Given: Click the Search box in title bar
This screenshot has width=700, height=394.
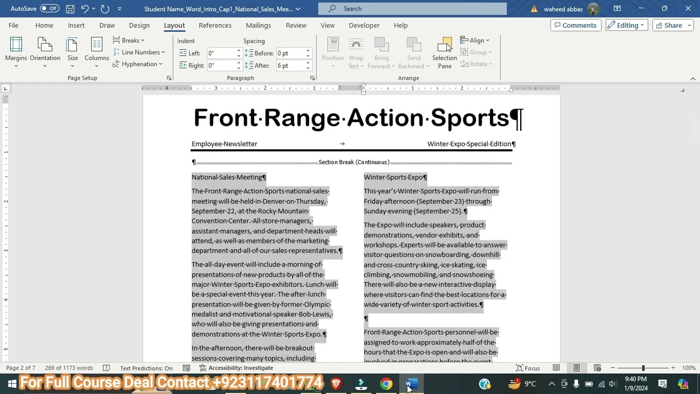Looking at the screenshot, I should [x=412, y=9].
